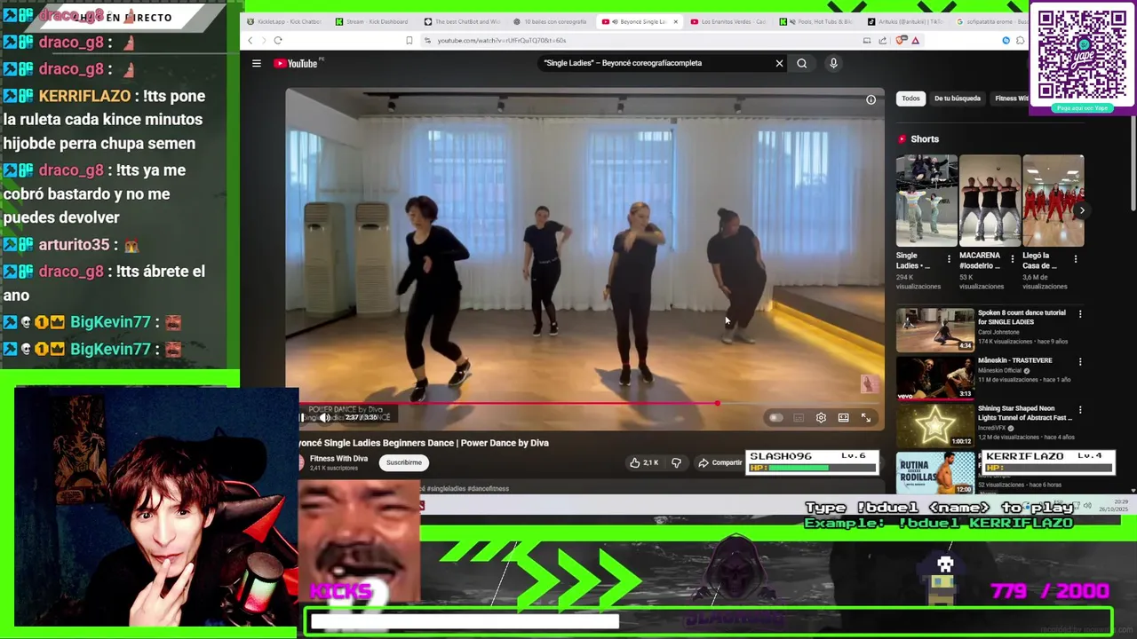Image resolution: width=1137 pixels, height=639 pixels.
Task: Open the browser share icon in address bar
Action: point(882,40)
